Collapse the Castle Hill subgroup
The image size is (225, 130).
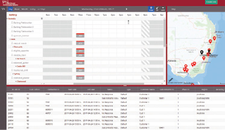point(16,66)
